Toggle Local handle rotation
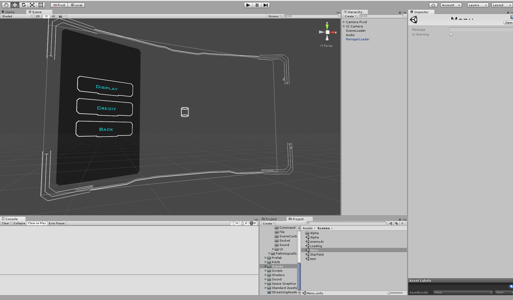This screenshot has width=513, height=300. click(76, 5)
